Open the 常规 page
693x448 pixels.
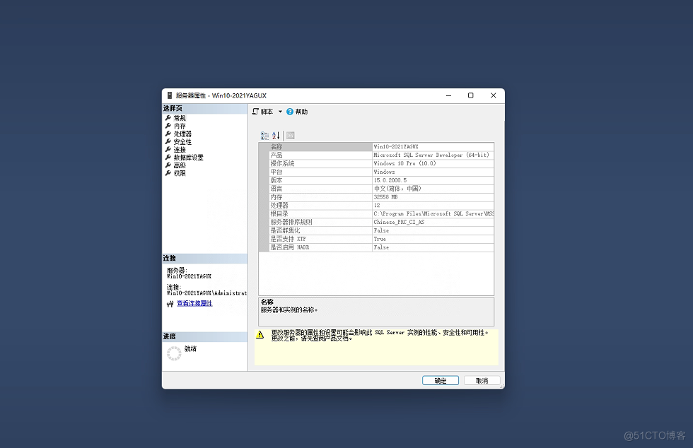coord(180,118)
